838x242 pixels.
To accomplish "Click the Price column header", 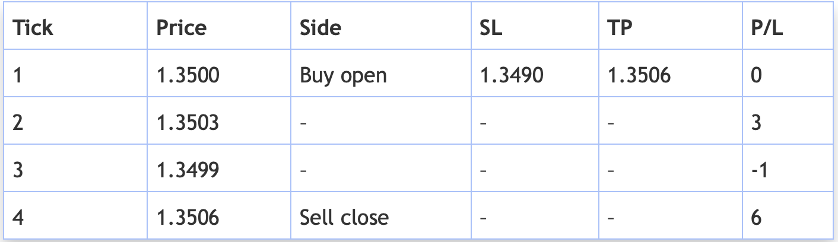I will (x=182, y=28).
